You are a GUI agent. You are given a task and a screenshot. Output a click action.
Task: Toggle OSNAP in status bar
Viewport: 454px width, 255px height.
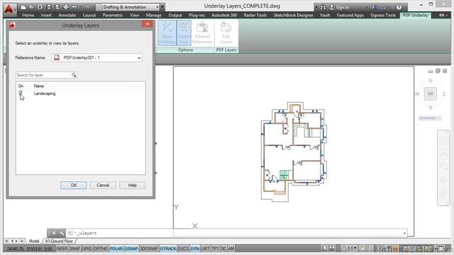click(131, 249)
